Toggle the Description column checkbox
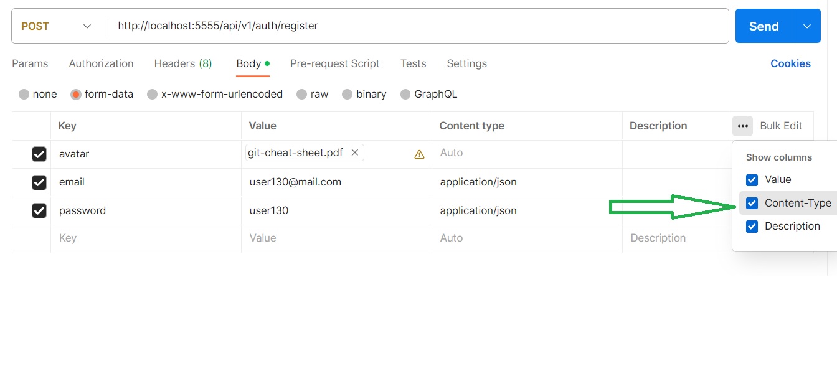837x366 pixels. 752,227
